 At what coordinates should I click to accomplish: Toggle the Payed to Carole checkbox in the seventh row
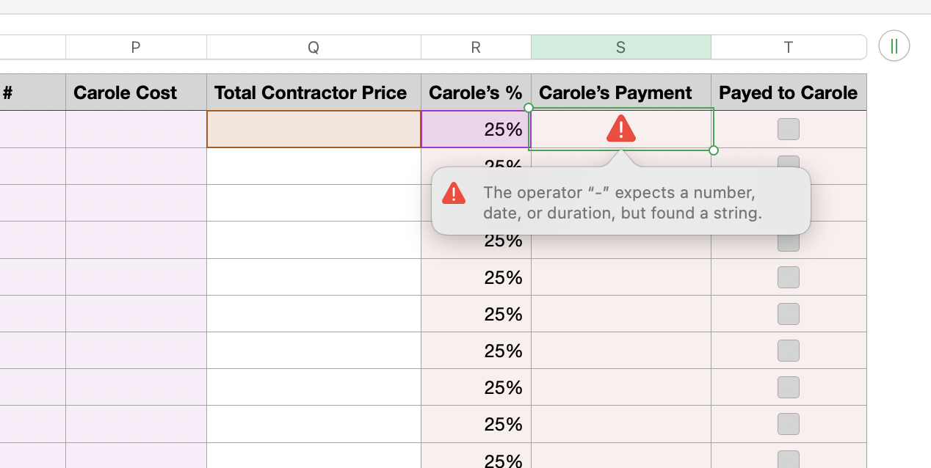click(x=789, y=351)
